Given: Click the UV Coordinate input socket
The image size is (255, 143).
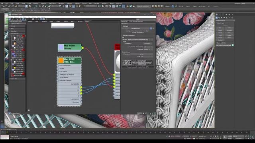Looking at the screenshot, I should pos(58,66).
